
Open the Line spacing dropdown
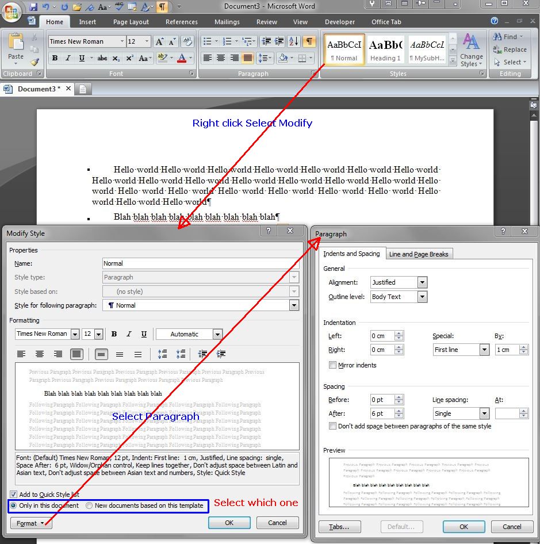[484, 413]
